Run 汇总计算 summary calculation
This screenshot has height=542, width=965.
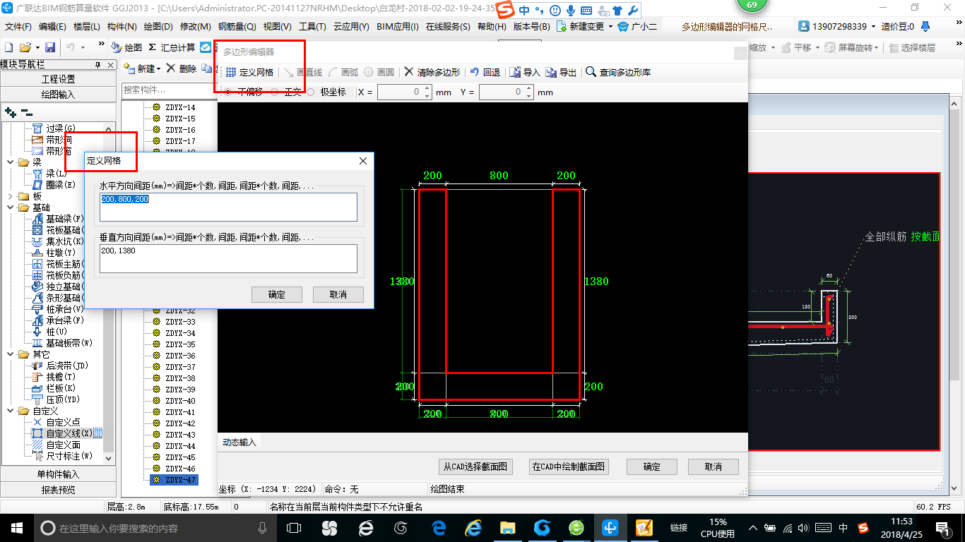tap(172, 47)
